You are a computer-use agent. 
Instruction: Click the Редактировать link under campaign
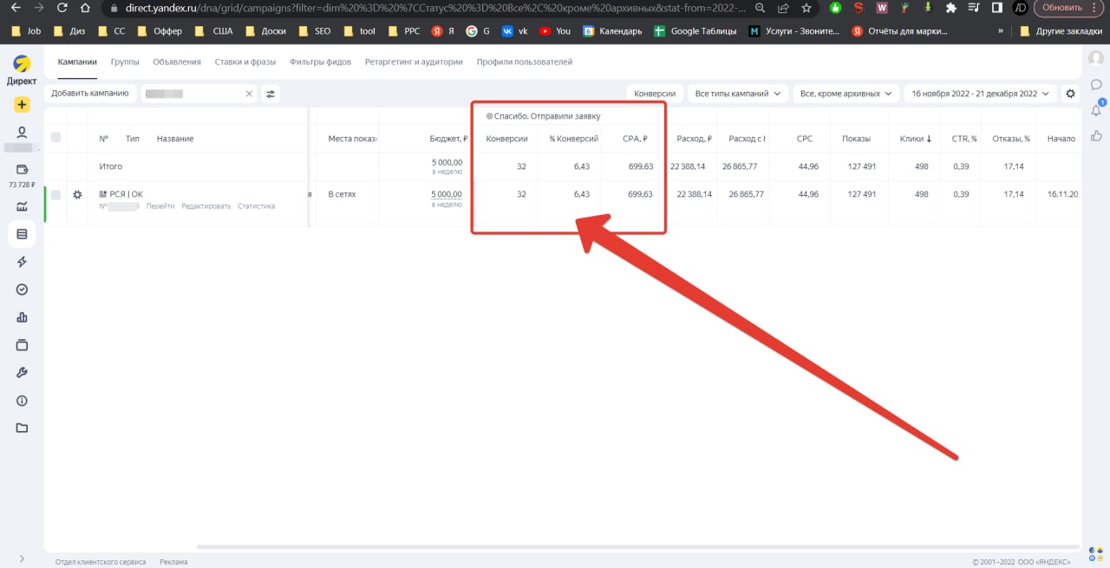pos(206,206)
